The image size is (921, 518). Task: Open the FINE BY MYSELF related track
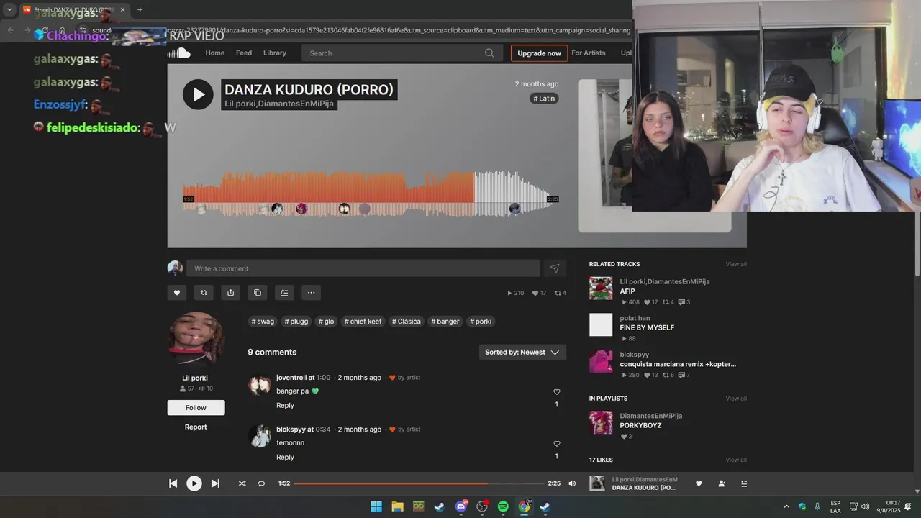click(x=647, y=327)
